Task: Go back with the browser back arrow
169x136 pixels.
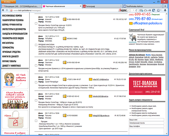Action: click(3, 10)
